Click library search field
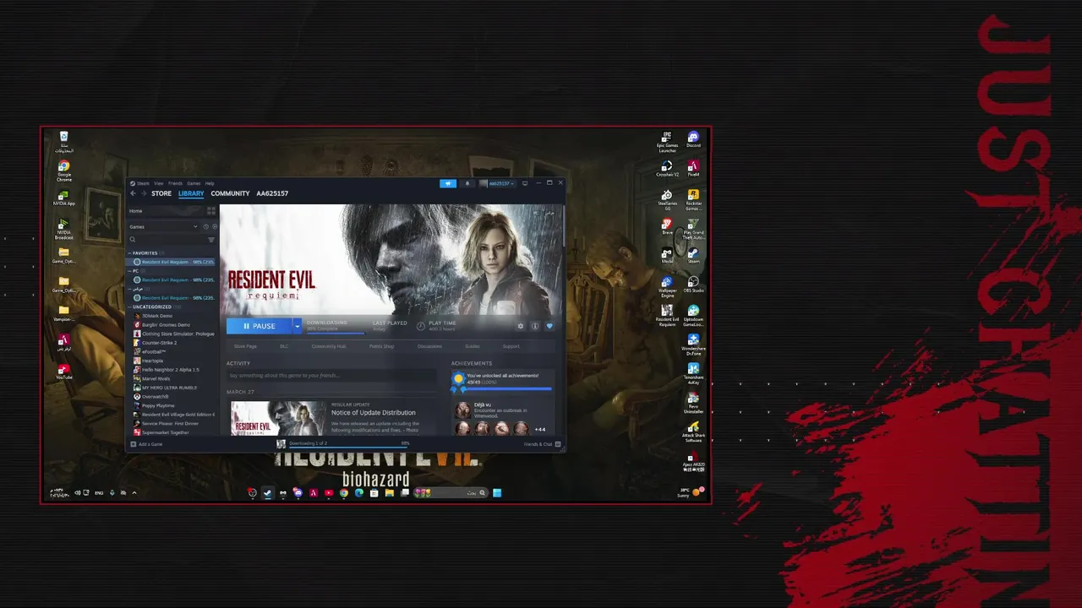The width and height of the screenshot is (1082, 608). pyautogui.click(x=167, y=240)
